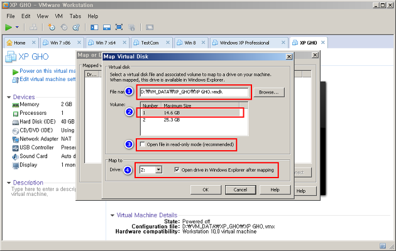Click Edit virtual machine settings link
The height and width of the screenshot is (251, 396).
(48, 79)
